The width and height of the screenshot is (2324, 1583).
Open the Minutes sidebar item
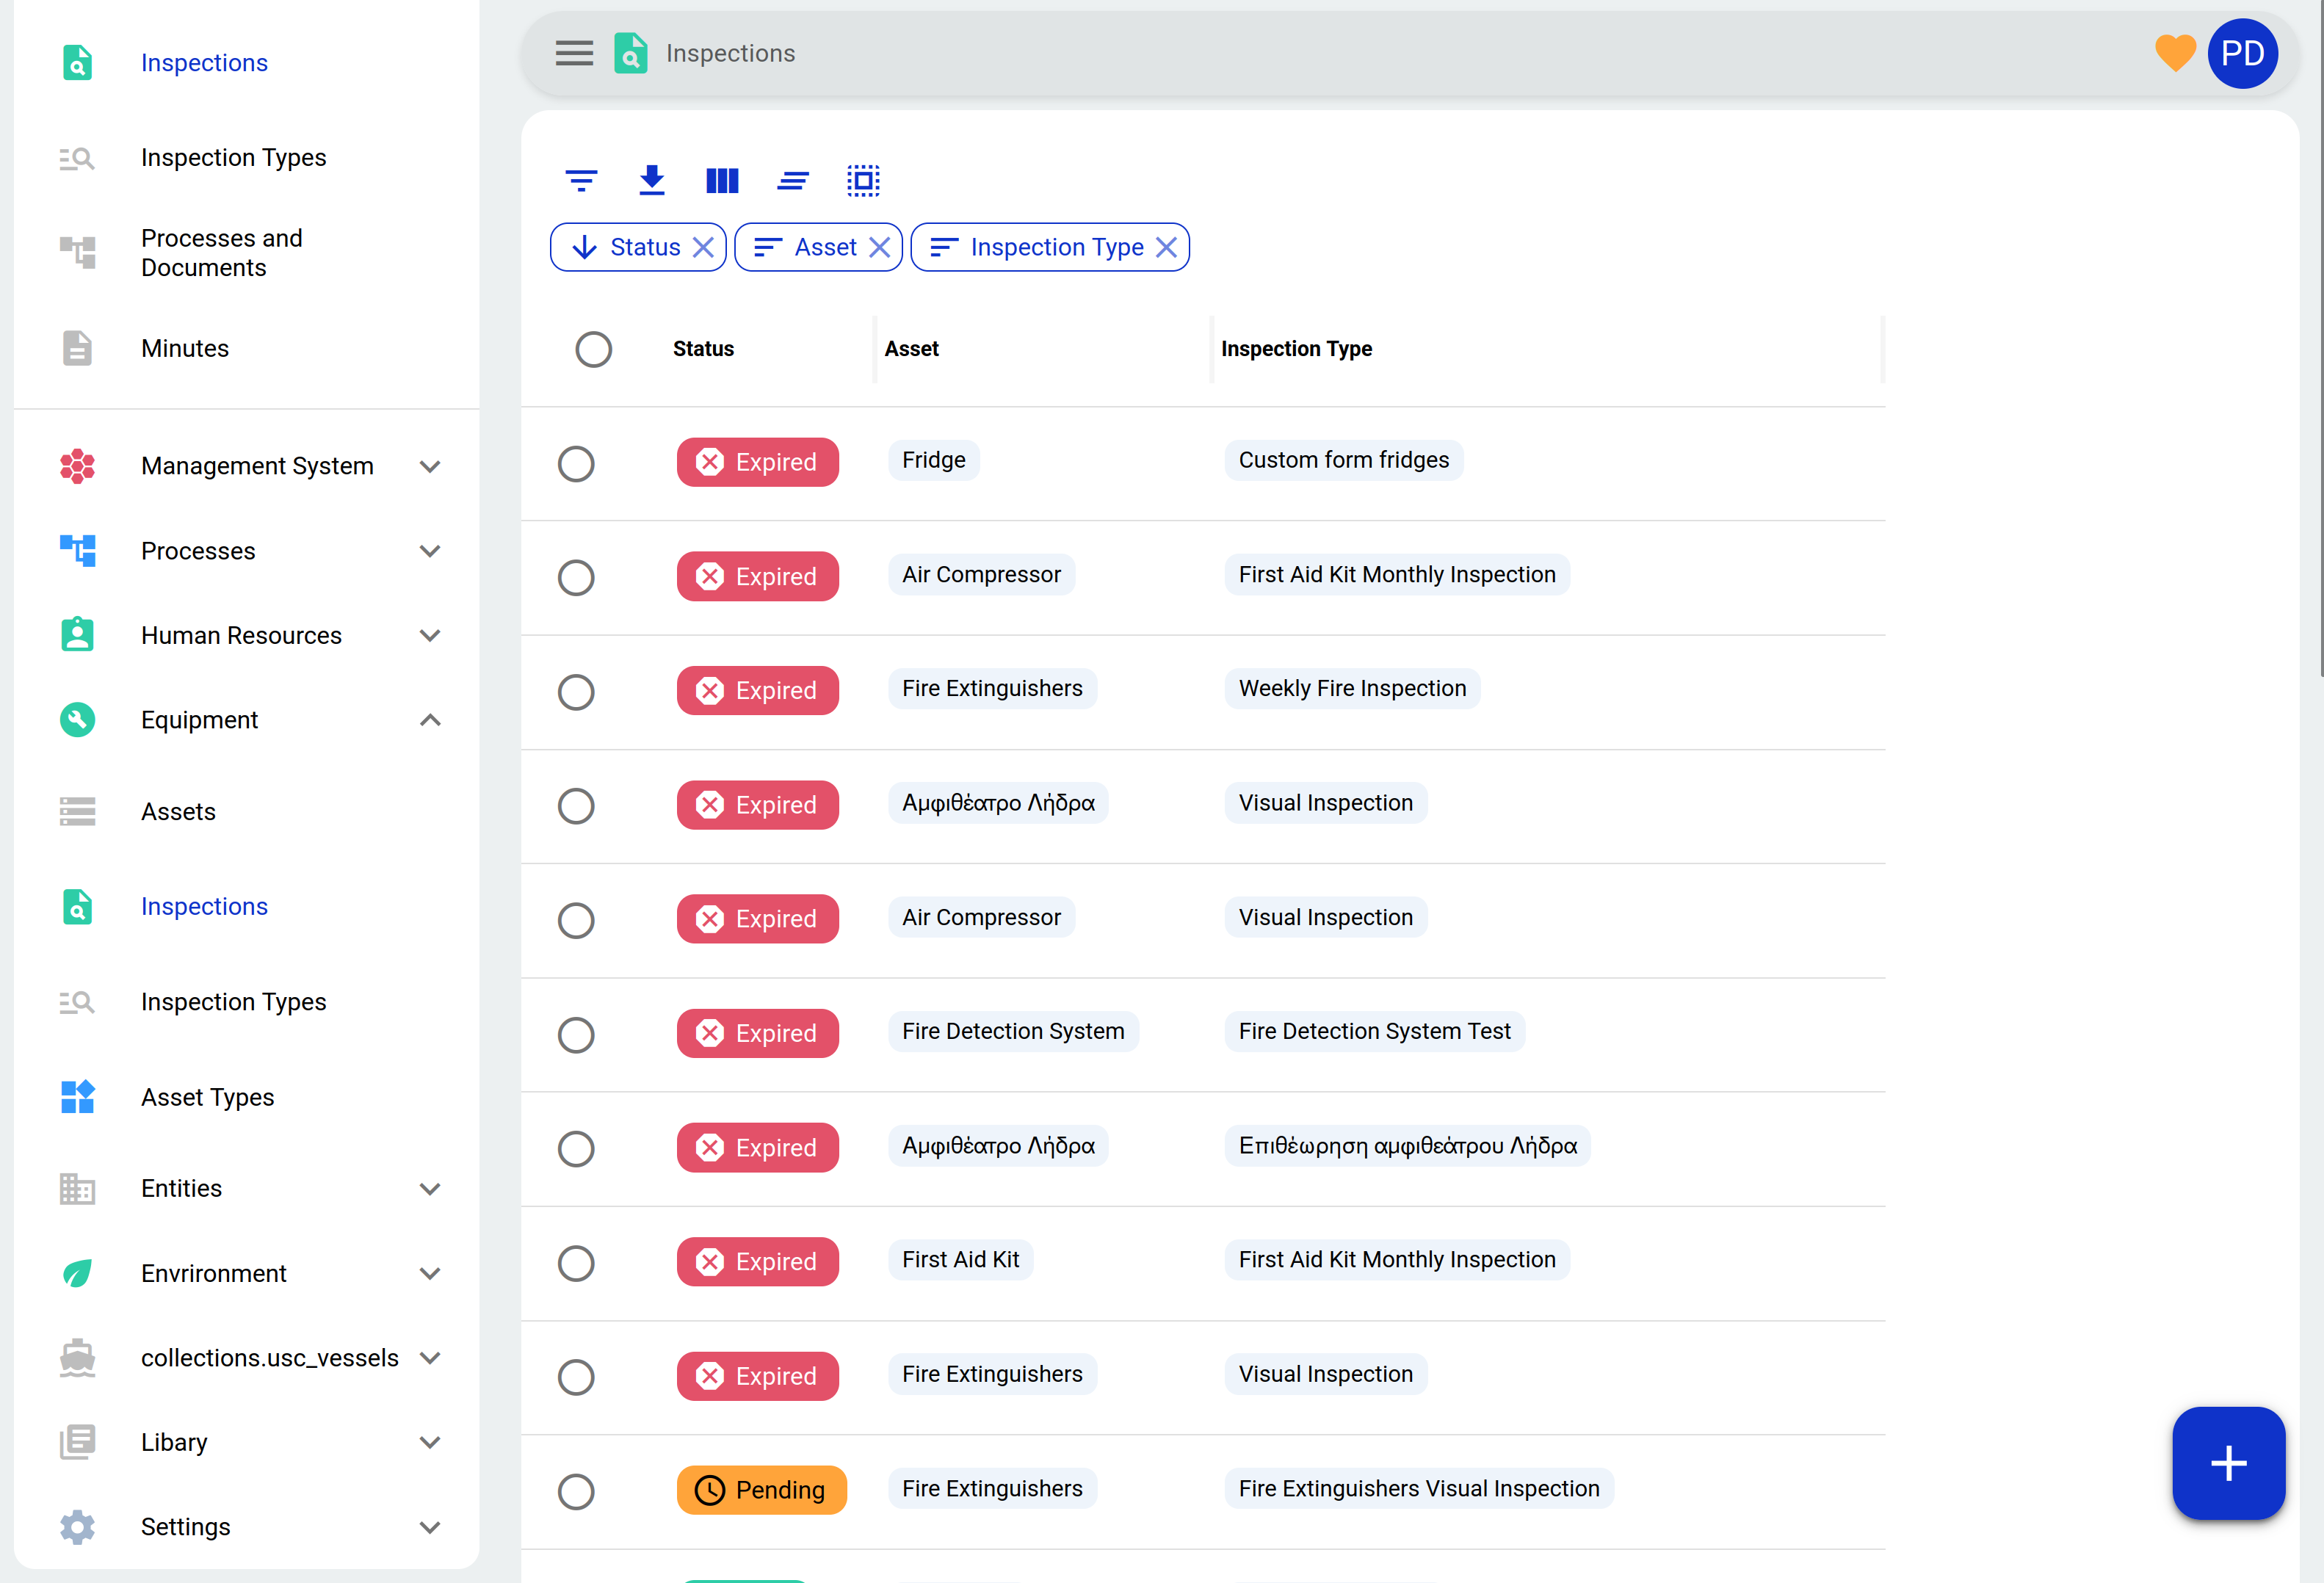click(x=185, y=348)
